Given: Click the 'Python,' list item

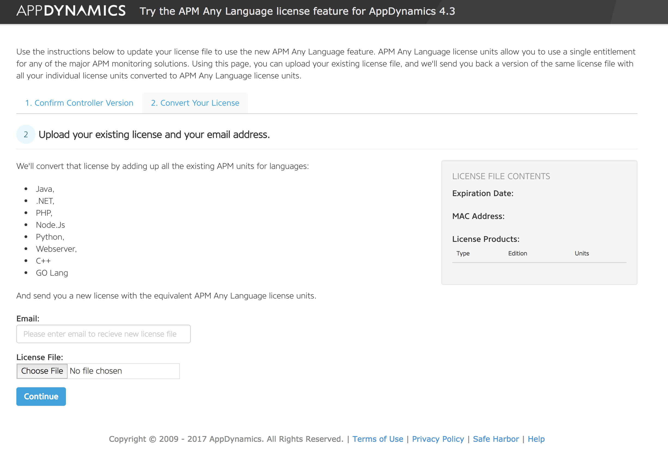Looking at the screenshot, I should click(x=50, y=237).
